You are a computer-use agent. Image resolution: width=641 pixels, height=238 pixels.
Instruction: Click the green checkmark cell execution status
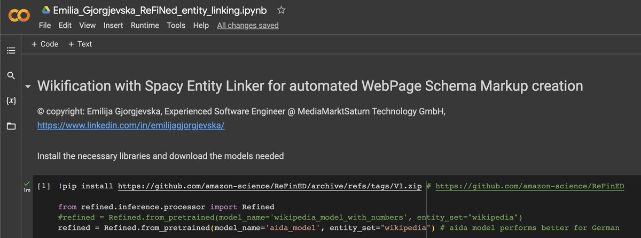click(x=27, y=183)
